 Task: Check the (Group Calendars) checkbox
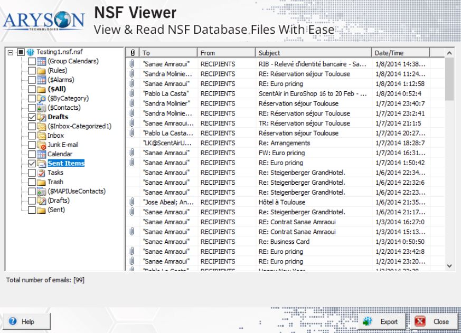coord(32,61)
